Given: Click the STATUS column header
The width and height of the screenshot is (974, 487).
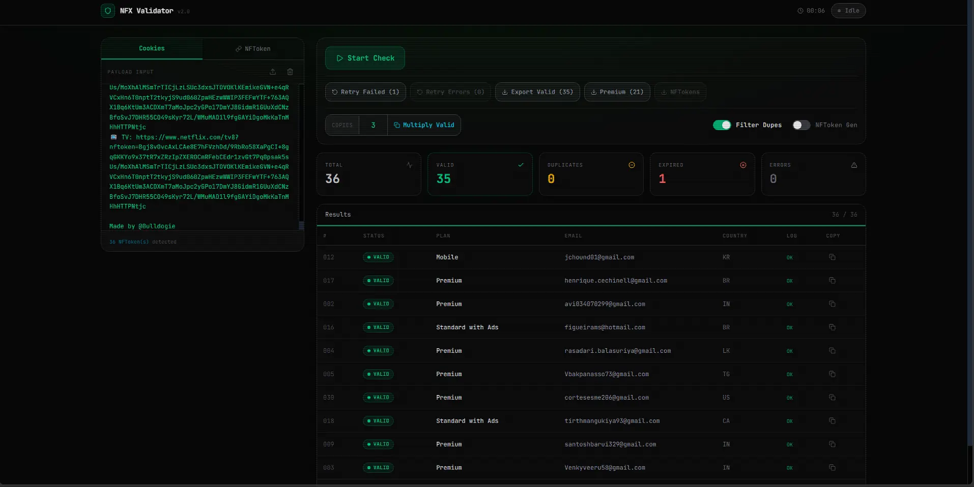Looking at the screenshot, I should click(x=374, y=236).
